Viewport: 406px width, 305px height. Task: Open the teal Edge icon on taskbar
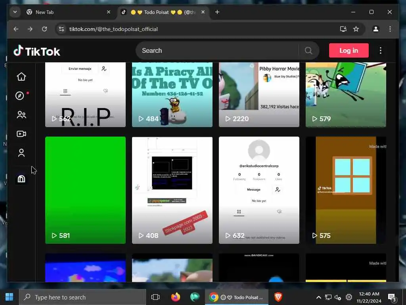[x=195, y=297]
